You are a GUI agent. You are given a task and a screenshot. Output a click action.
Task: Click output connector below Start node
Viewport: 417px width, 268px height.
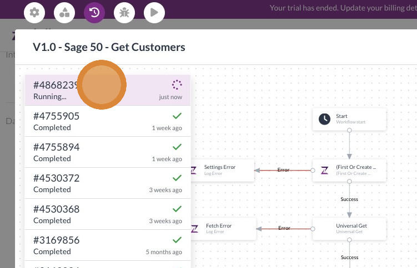pos(349,130)
